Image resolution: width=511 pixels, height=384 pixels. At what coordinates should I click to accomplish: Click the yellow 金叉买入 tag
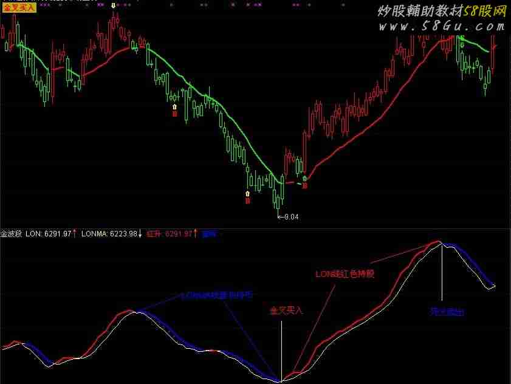pyautogui.click(x=19, y=8)
